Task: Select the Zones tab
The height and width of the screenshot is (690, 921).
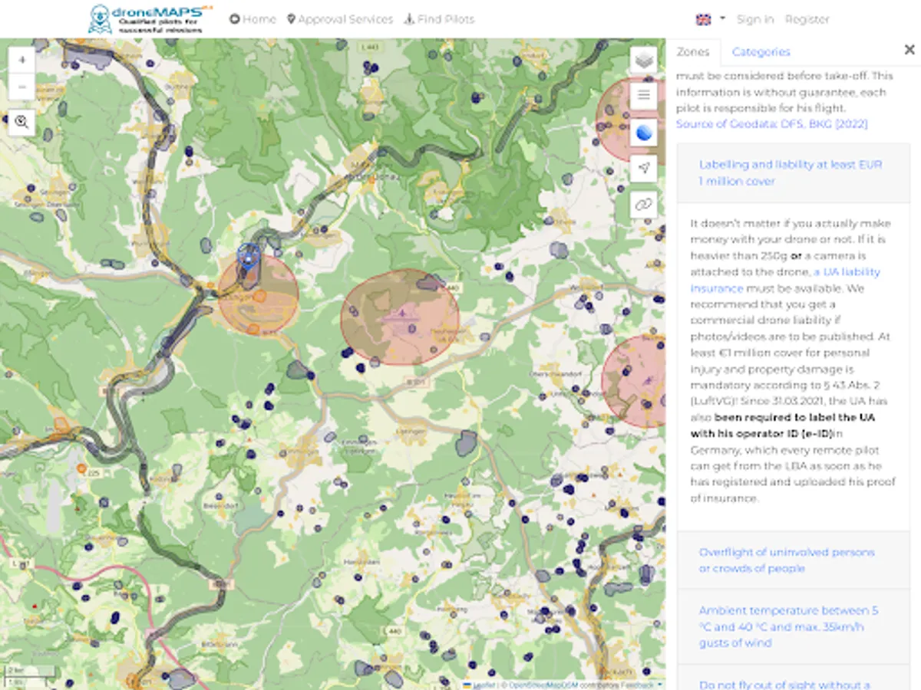Action: (x=692, y=52)
